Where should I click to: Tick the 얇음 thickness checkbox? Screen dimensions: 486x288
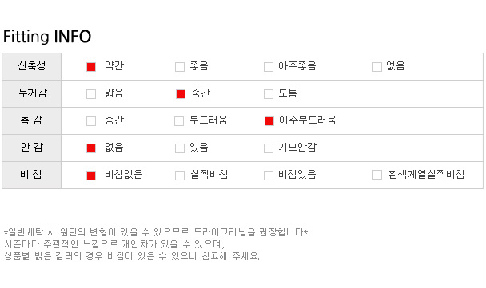pyautogui.click(x=91, y=94)
